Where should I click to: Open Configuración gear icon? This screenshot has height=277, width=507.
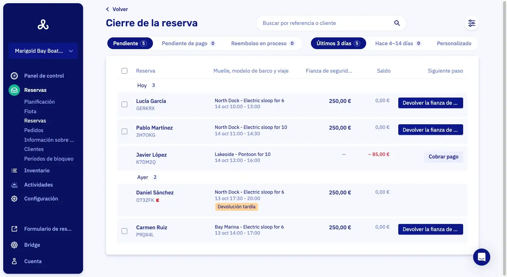(14, 199)
